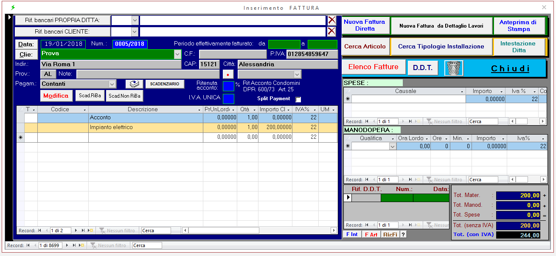
Task: Go to first record in invoice lines navigator
Action: pos(39,231)
